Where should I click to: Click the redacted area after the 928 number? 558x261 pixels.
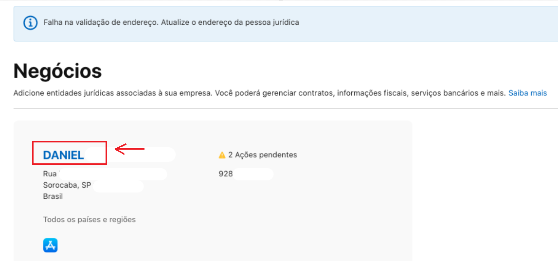(253, 174)
